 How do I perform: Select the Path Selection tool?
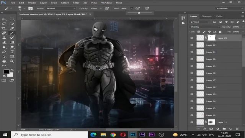pyautogui.click(x=4, y=56)
